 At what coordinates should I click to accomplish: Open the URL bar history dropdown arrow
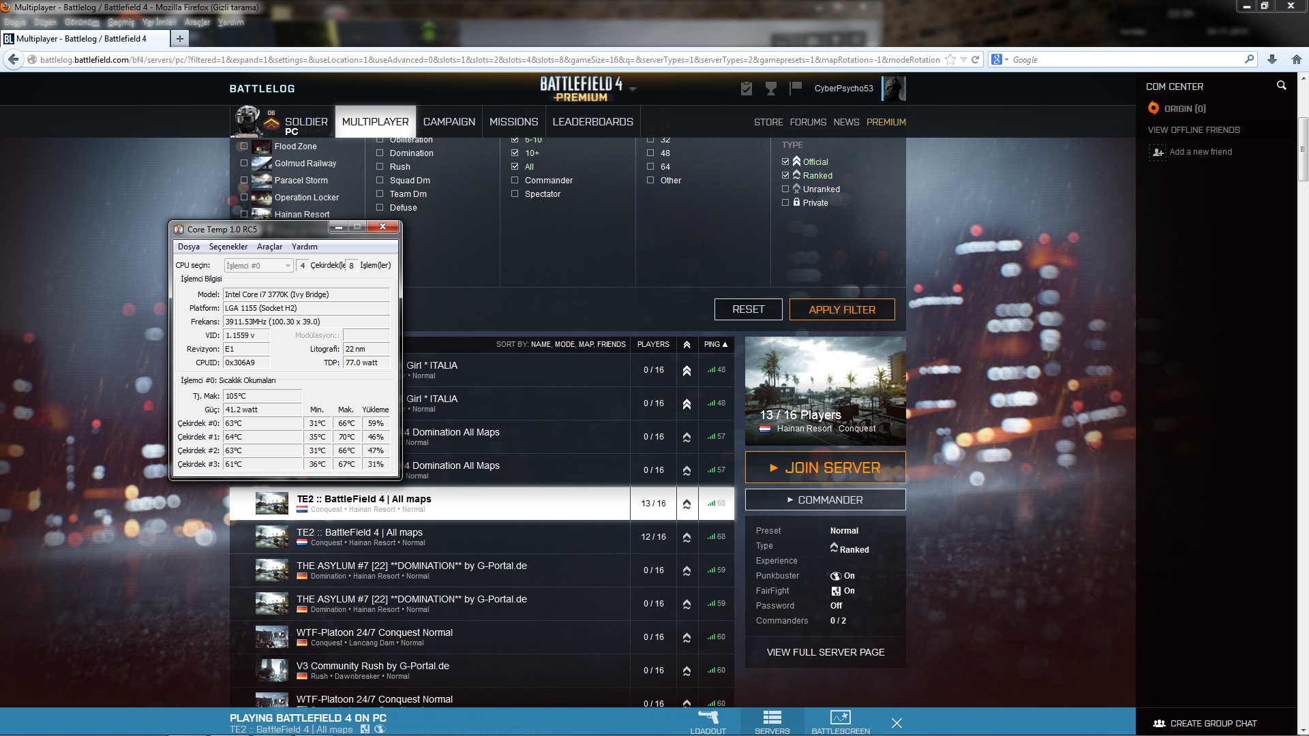pos(963,60)
